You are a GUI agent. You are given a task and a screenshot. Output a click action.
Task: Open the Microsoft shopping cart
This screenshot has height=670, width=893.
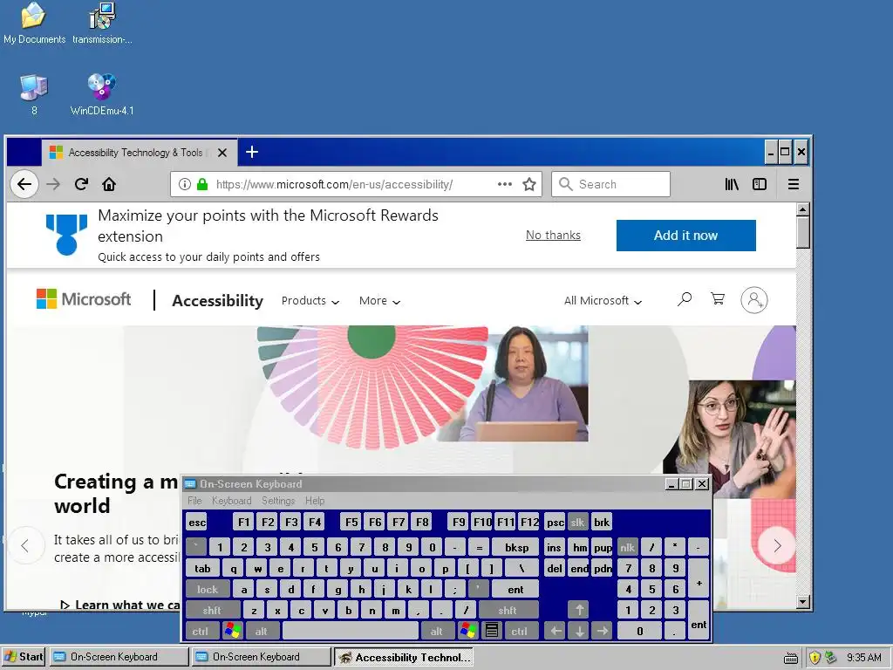pos(718,298)
